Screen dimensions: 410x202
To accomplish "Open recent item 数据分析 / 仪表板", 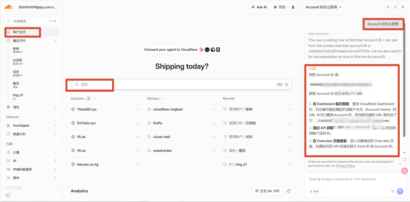I will coord(257,123).
